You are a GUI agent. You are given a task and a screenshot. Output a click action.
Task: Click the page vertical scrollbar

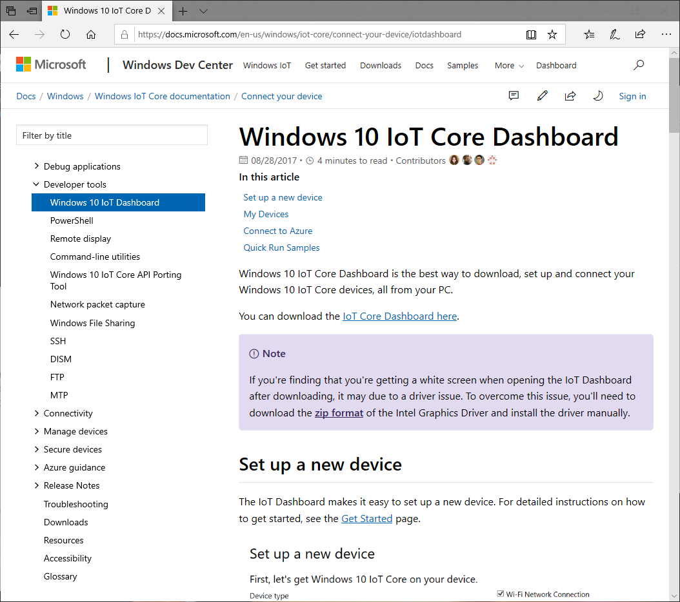tap(674, 322)
